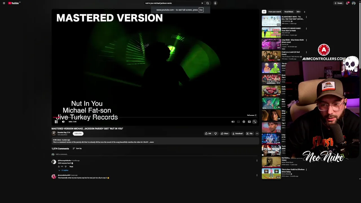Open Complete Driver Guide video title
This screenshot has width=361, height=203.
pyautogui.click(x=291, y=29)
